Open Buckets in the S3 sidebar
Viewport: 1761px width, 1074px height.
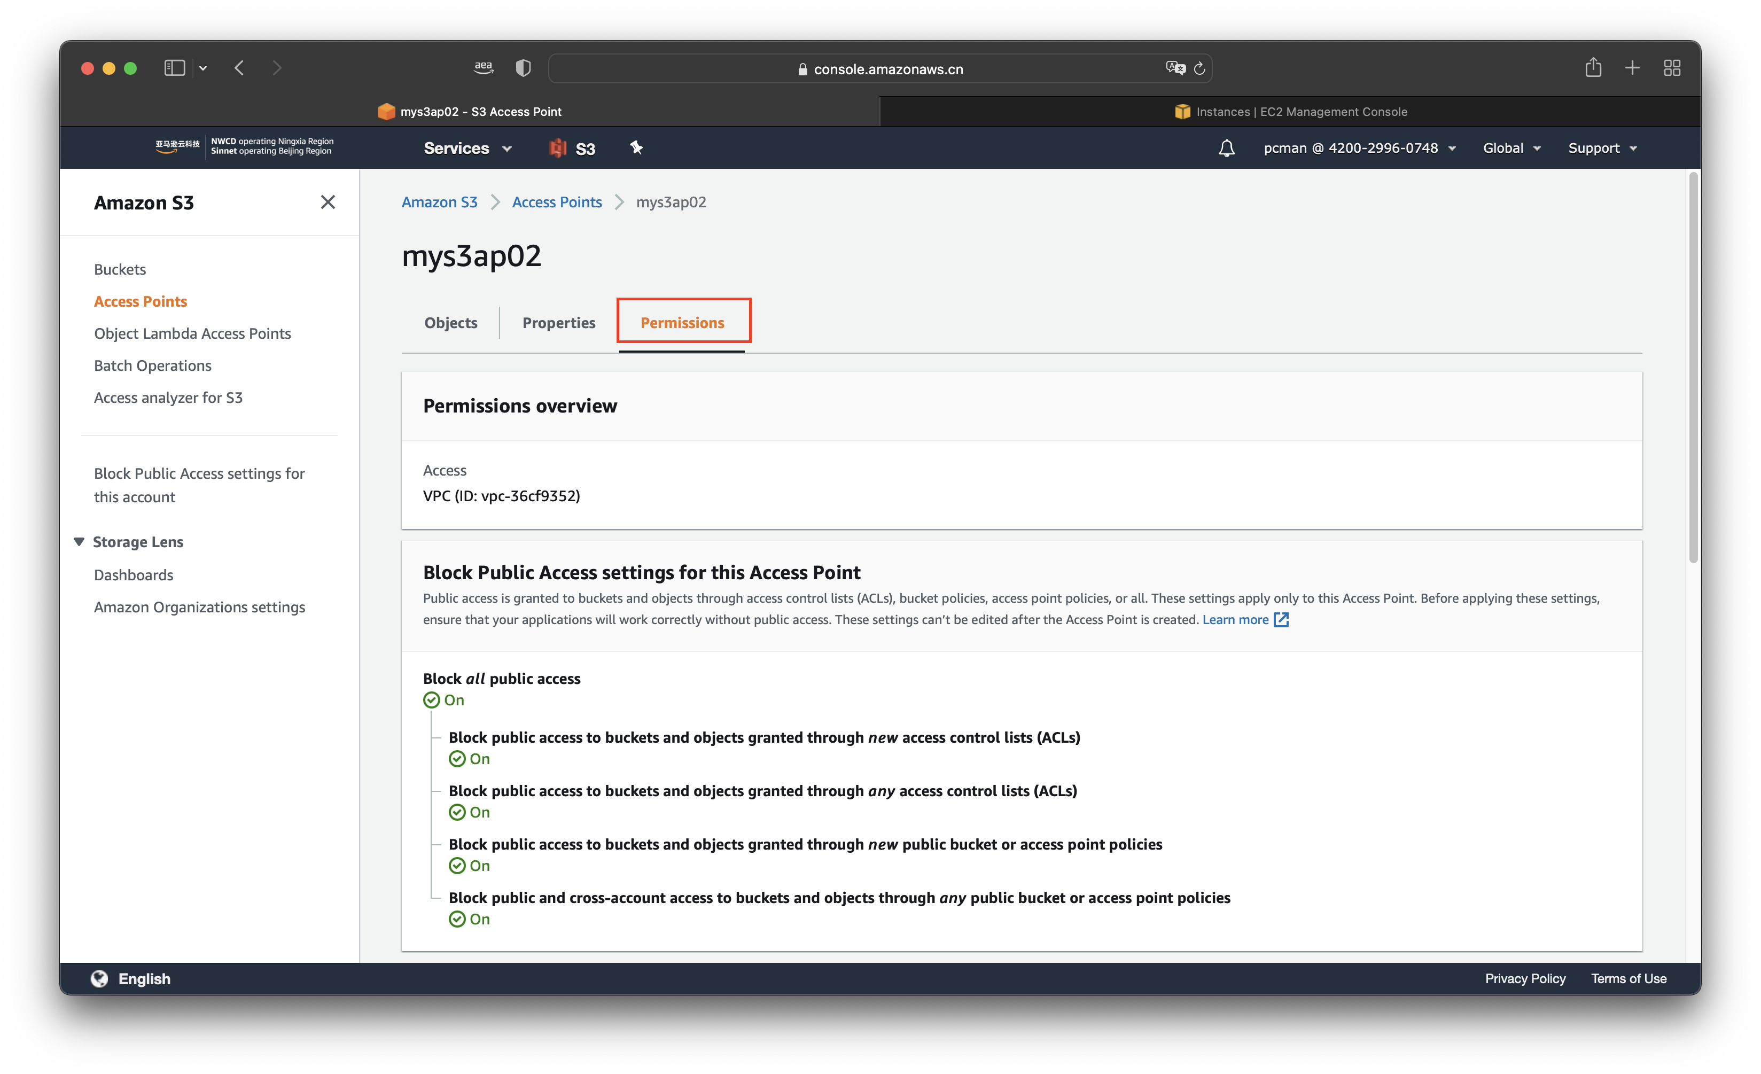coord(120,269)
